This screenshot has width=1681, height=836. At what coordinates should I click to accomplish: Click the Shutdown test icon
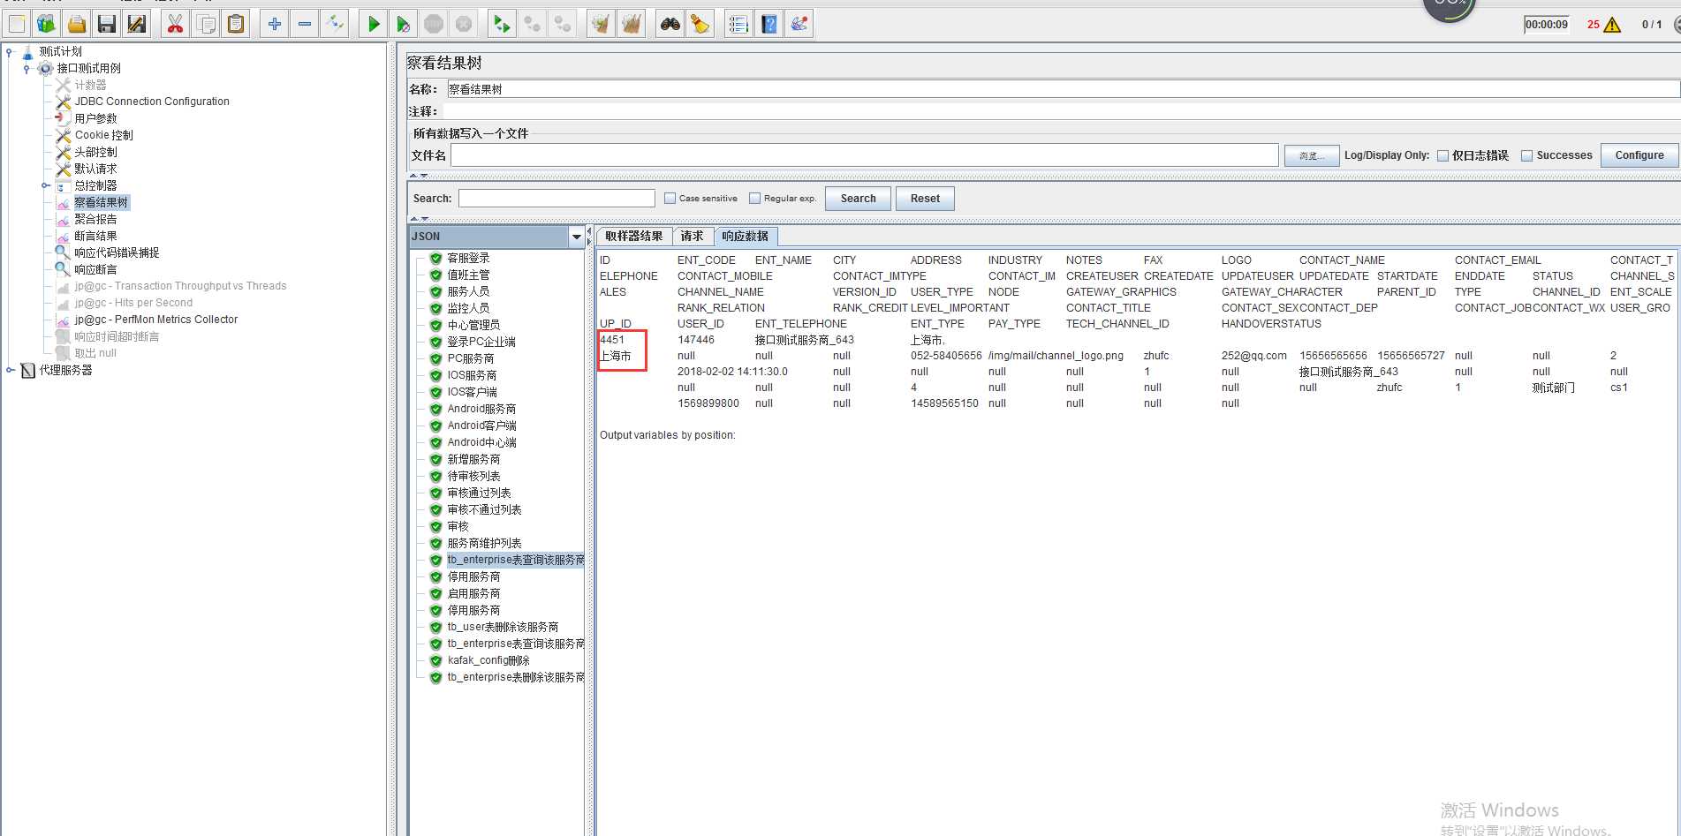tap(464, 24)
